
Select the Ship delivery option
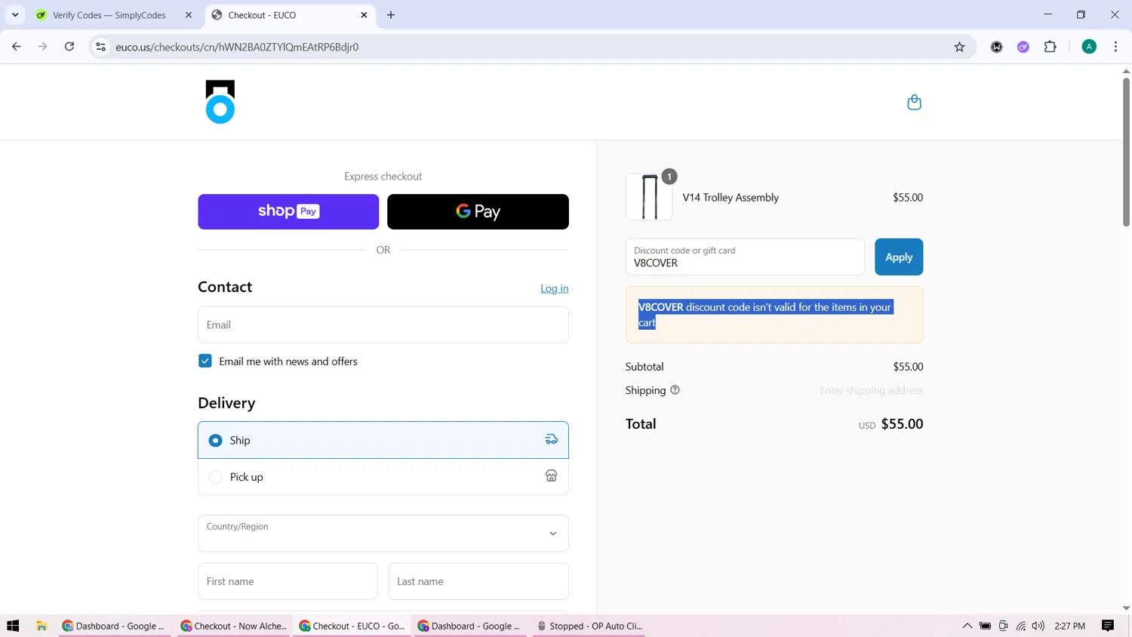pos(383,440)
